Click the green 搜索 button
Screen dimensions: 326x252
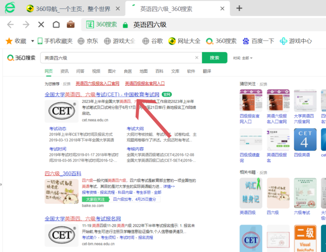(x=215, y=58)
